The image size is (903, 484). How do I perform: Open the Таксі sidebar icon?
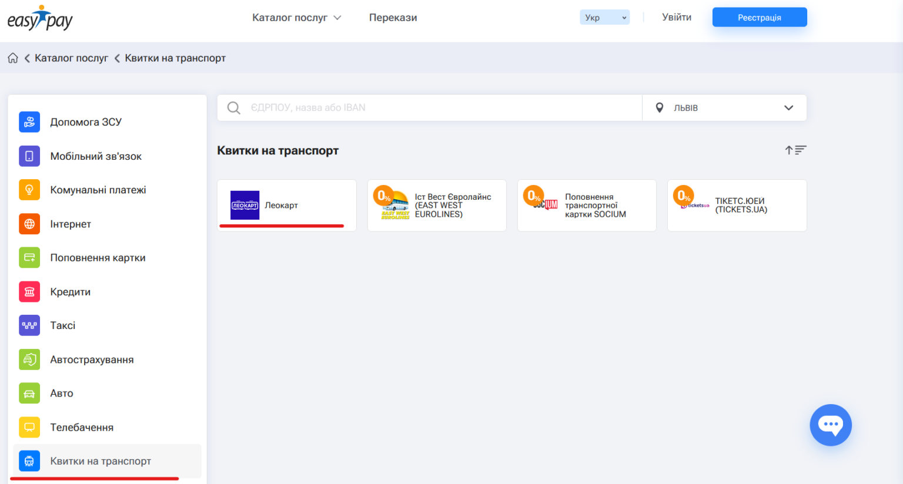point(29,325)
